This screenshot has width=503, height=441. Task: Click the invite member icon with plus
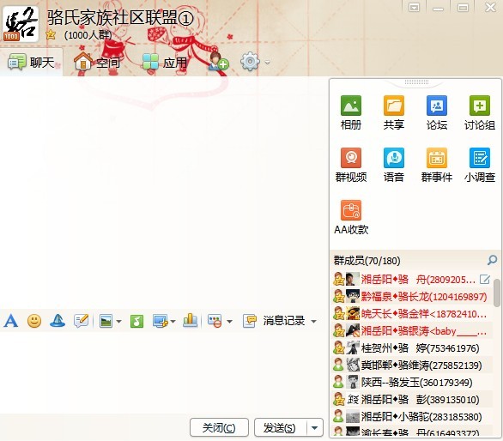pos(219,62)
